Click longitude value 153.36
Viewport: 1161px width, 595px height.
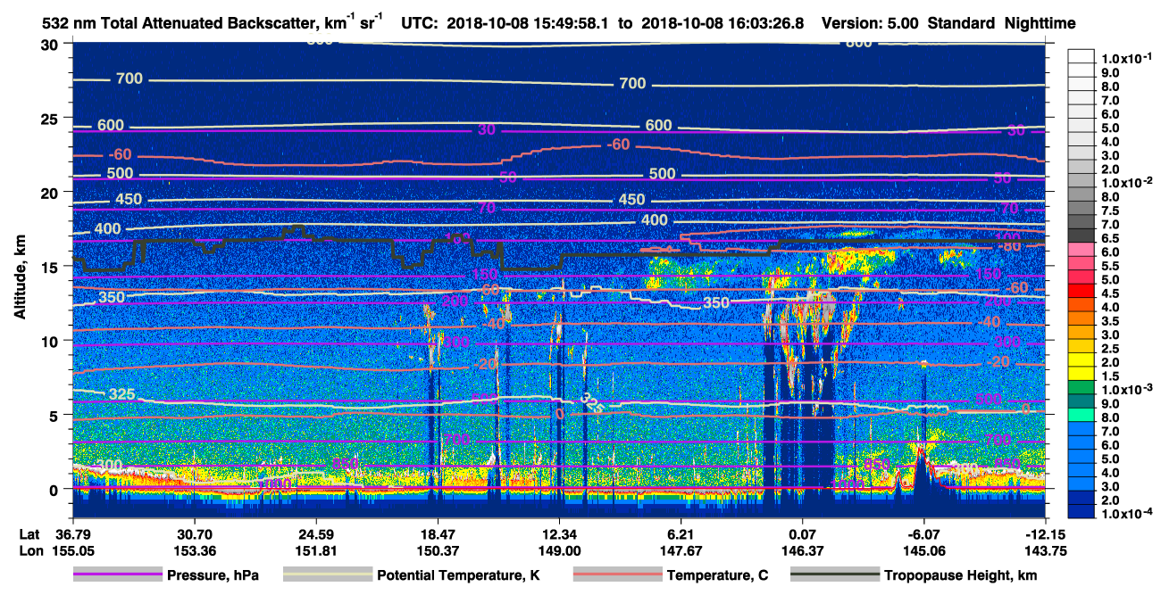(x=194, y=550)
